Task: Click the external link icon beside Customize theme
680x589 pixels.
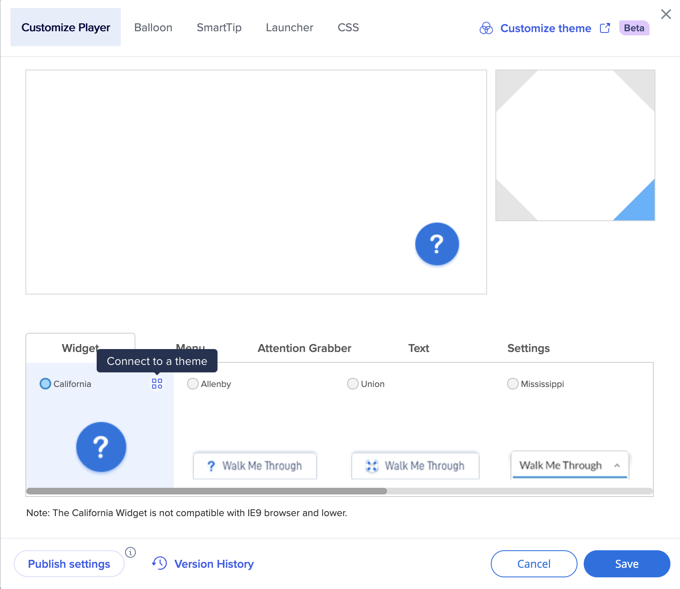Action: (x=605, y=28)
